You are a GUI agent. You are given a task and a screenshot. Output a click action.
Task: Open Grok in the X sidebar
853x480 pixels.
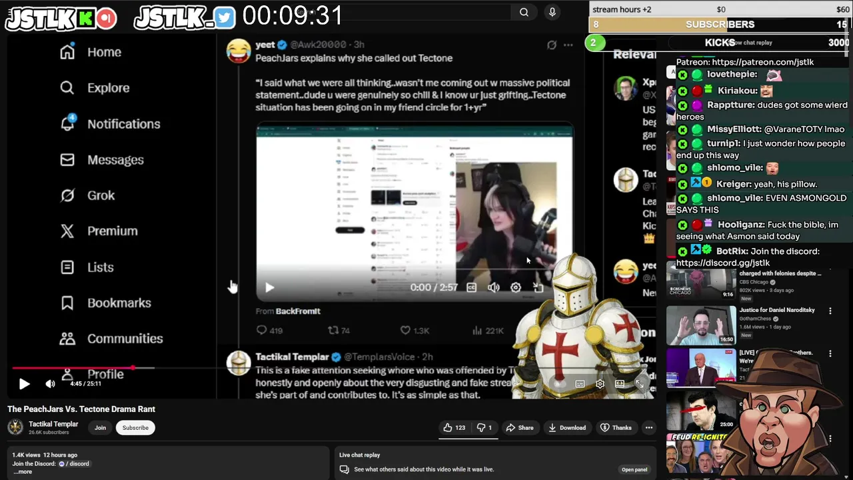87,195
